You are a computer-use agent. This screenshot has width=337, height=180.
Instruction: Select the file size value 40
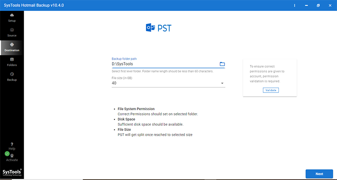[x=114, y=83]
